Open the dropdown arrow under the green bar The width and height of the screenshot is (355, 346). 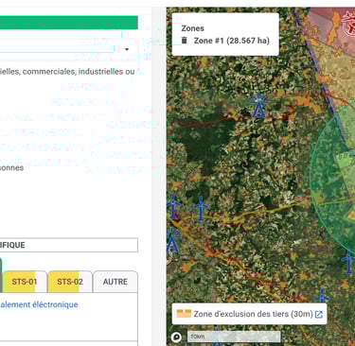pos(127,49)
